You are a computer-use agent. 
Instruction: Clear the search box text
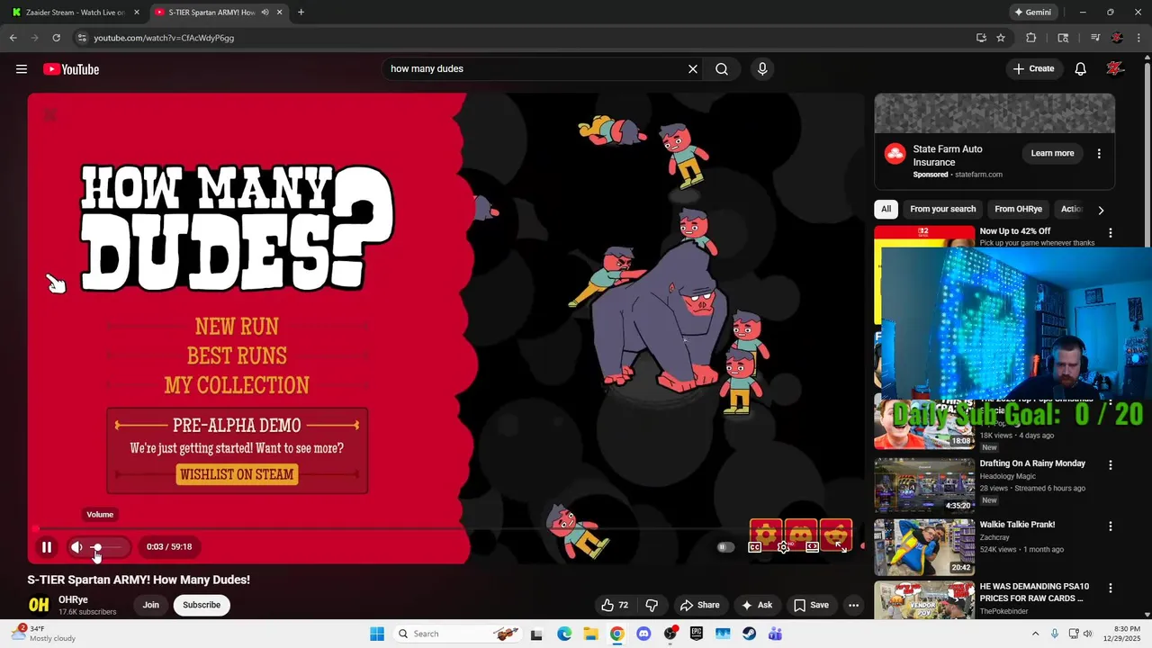[693, 69]
